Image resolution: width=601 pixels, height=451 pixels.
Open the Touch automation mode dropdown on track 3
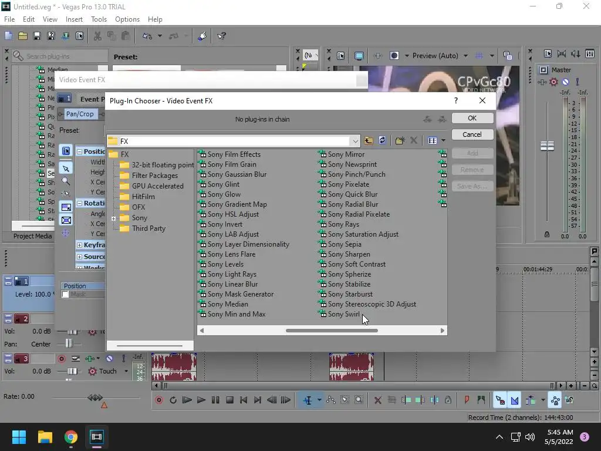coord(126,371)
